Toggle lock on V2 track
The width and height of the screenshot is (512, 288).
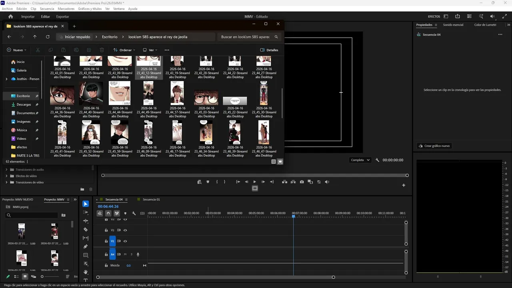click(106, 230)
